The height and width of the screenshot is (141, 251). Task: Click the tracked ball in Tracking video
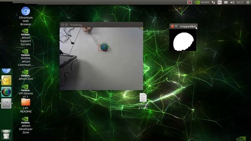pos(104,47)
